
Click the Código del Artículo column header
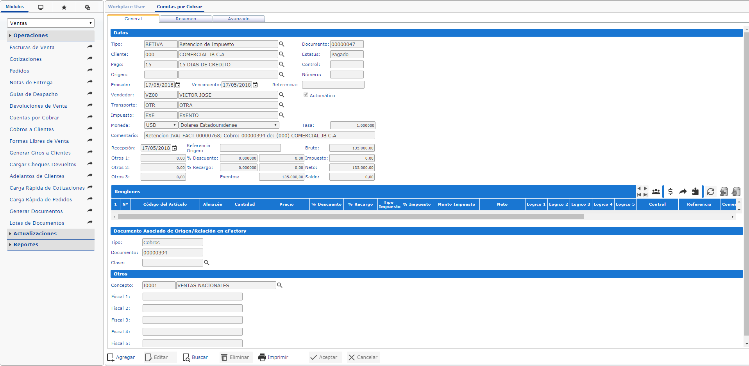165,204
